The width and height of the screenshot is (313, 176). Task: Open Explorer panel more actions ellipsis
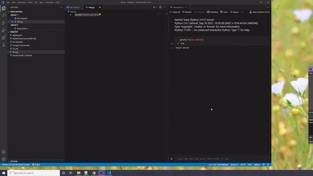point(61,7)
